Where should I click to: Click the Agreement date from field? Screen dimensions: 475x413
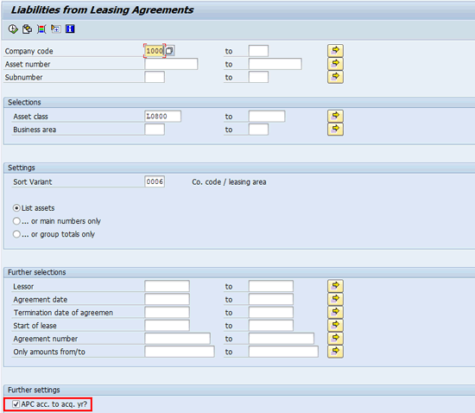[x=167, y=299]
